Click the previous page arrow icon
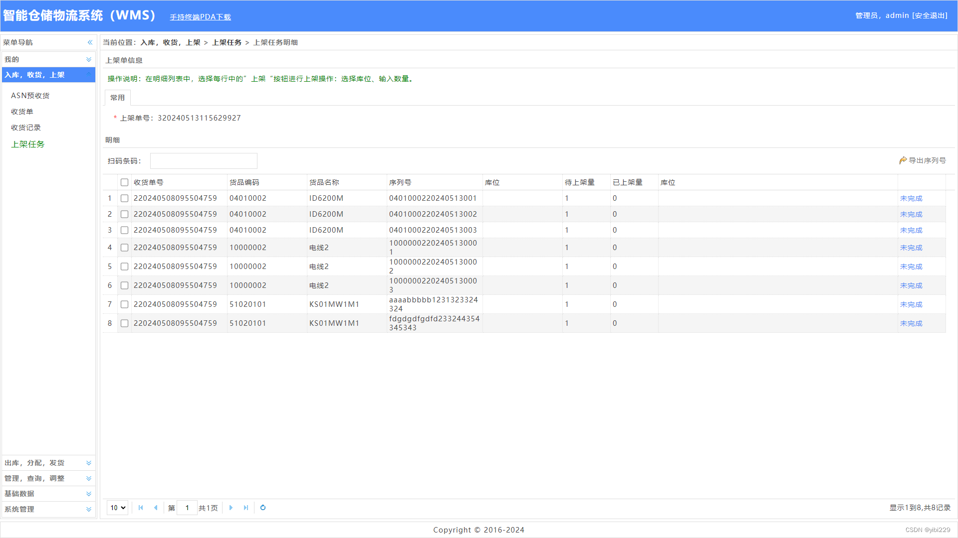The image size is (958, 538). [156, 508]
